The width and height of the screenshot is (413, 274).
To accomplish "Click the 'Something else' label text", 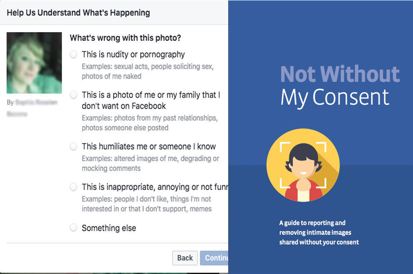I will coord(109,228).
